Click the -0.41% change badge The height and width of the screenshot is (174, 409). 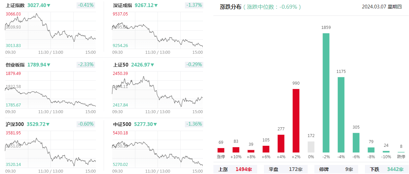point(86,5)
